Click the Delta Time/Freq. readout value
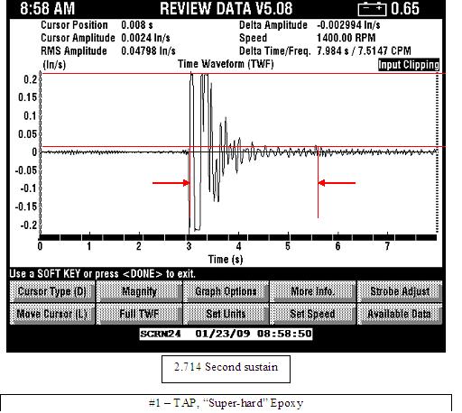462x413 pixels. point(364,50)
